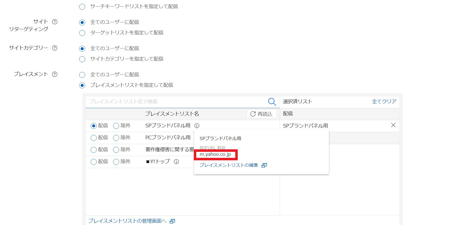Image resolution: width=470 pixels, height=225 pixels.
Task: Choose 除外 for ■Y!トップ row
Action: click(116, 162)
